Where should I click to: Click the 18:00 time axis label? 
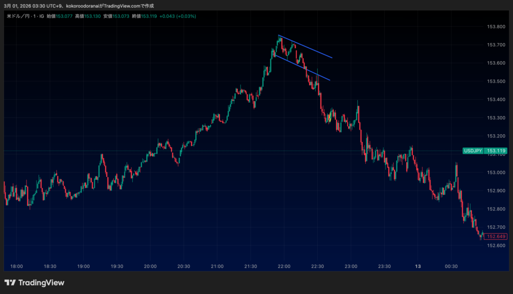click(x=16, y=266)
